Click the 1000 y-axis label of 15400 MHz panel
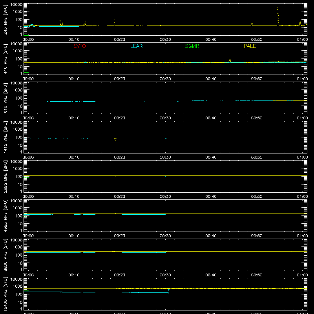The image size is (314, 314). tap(18, 287)
